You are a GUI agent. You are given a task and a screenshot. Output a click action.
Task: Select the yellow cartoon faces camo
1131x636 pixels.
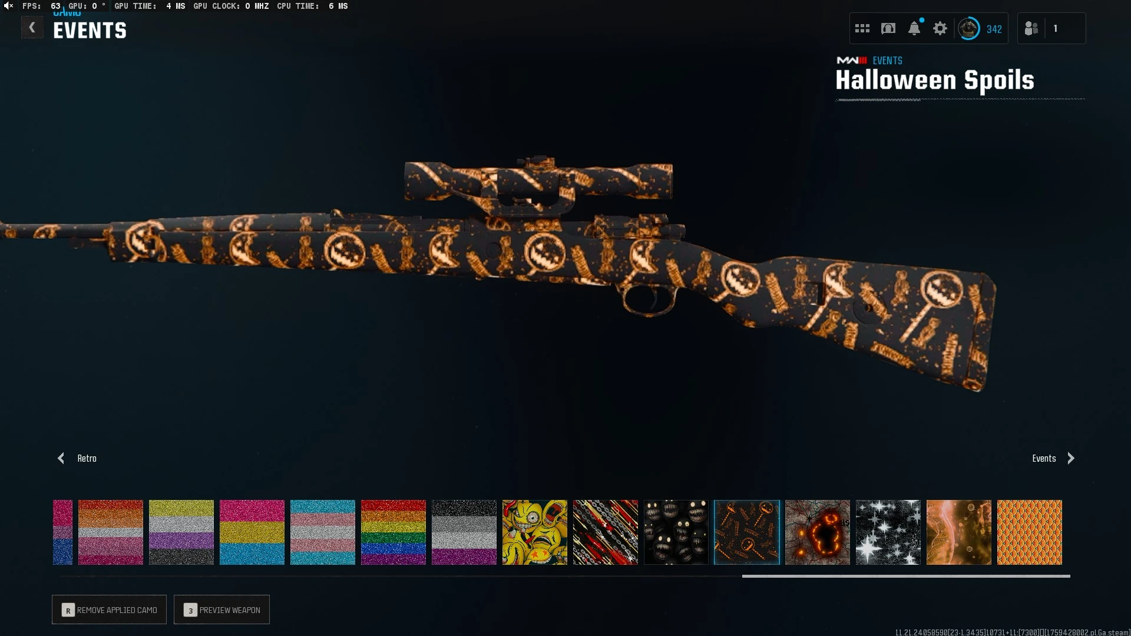(535, 532)
